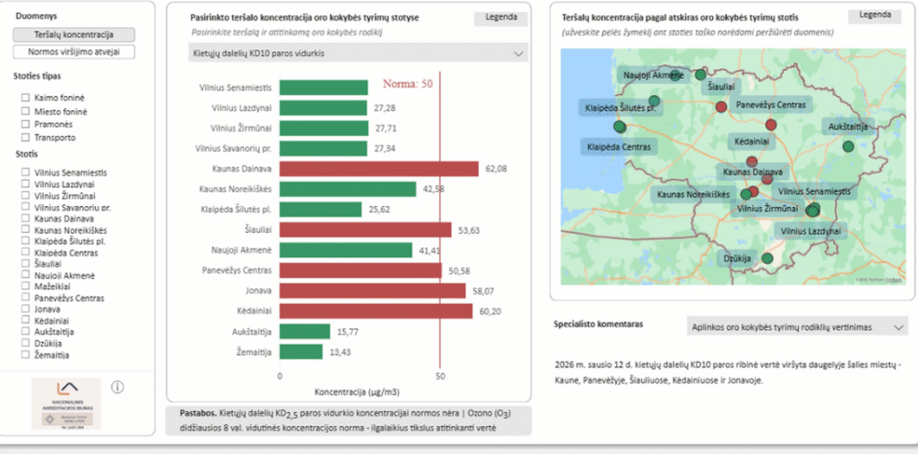
Task: Toggle the Žemaitija station checkbox
Action: [x=25, y=355]
